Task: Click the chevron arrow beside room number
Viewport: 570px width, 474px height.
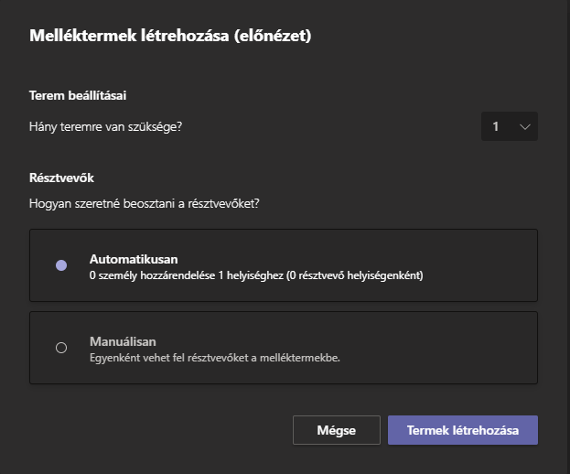Action: 524,127
